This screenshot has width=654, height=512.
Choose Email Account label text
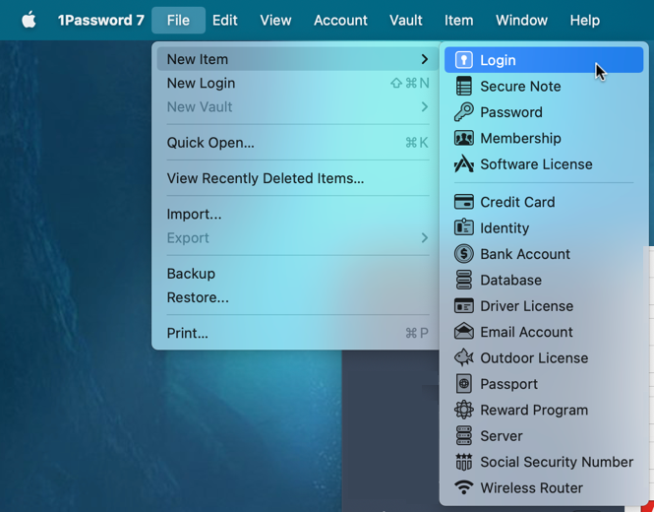526,332
